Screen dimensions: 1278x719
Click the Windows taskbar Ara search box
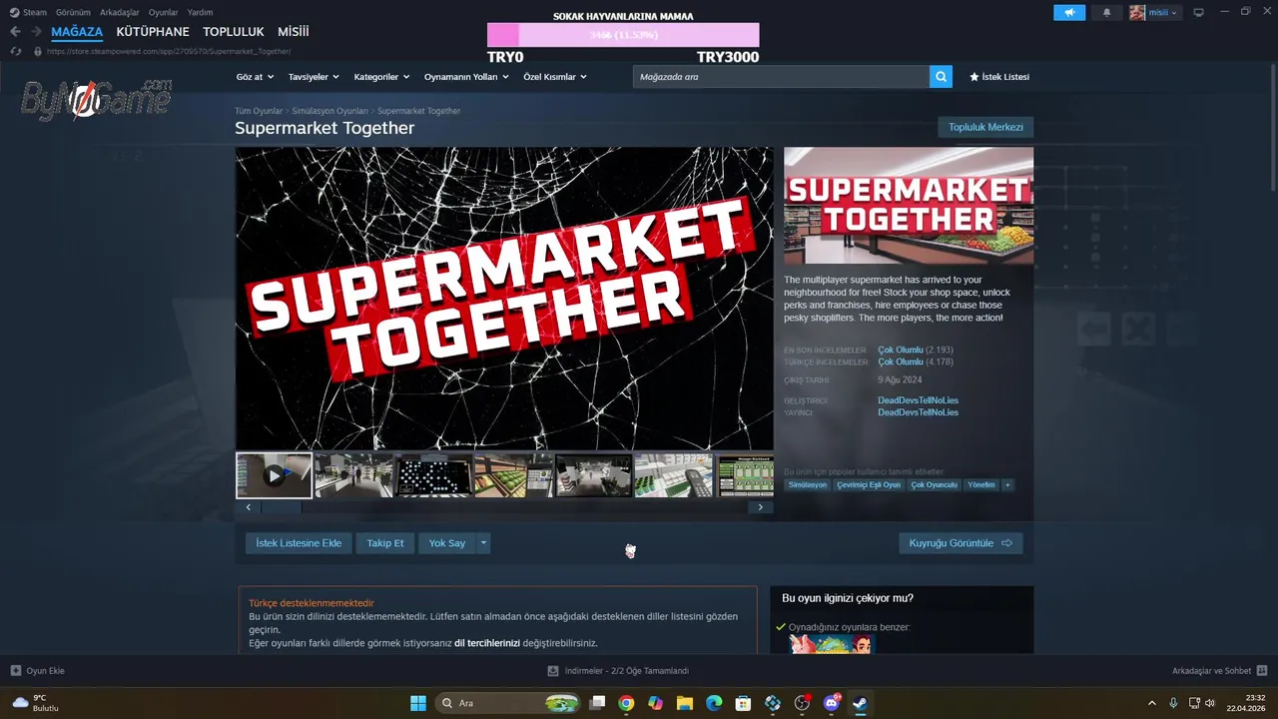coord(509,703)
